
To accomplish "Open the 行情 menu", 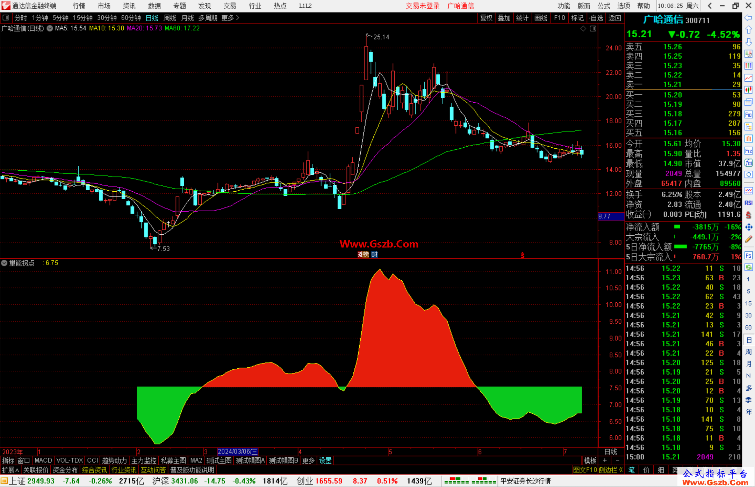I will click(79, 6).
